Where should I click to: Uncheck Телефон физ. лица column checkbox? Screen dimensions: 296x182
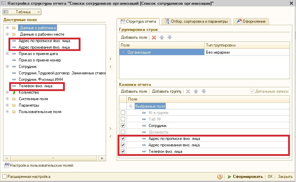(123, 151)
